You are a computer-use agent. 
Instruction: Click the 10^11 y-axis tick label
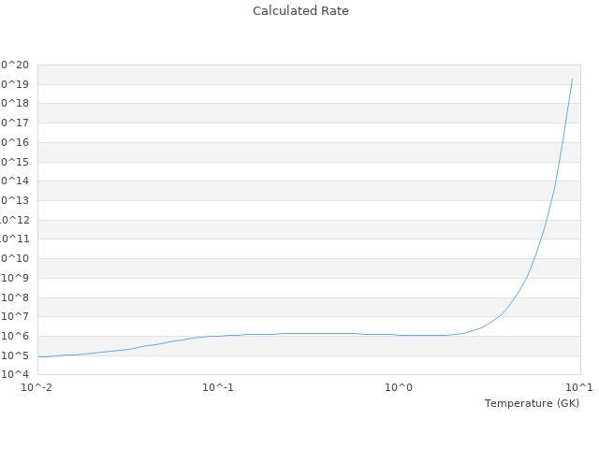(16, 239)
